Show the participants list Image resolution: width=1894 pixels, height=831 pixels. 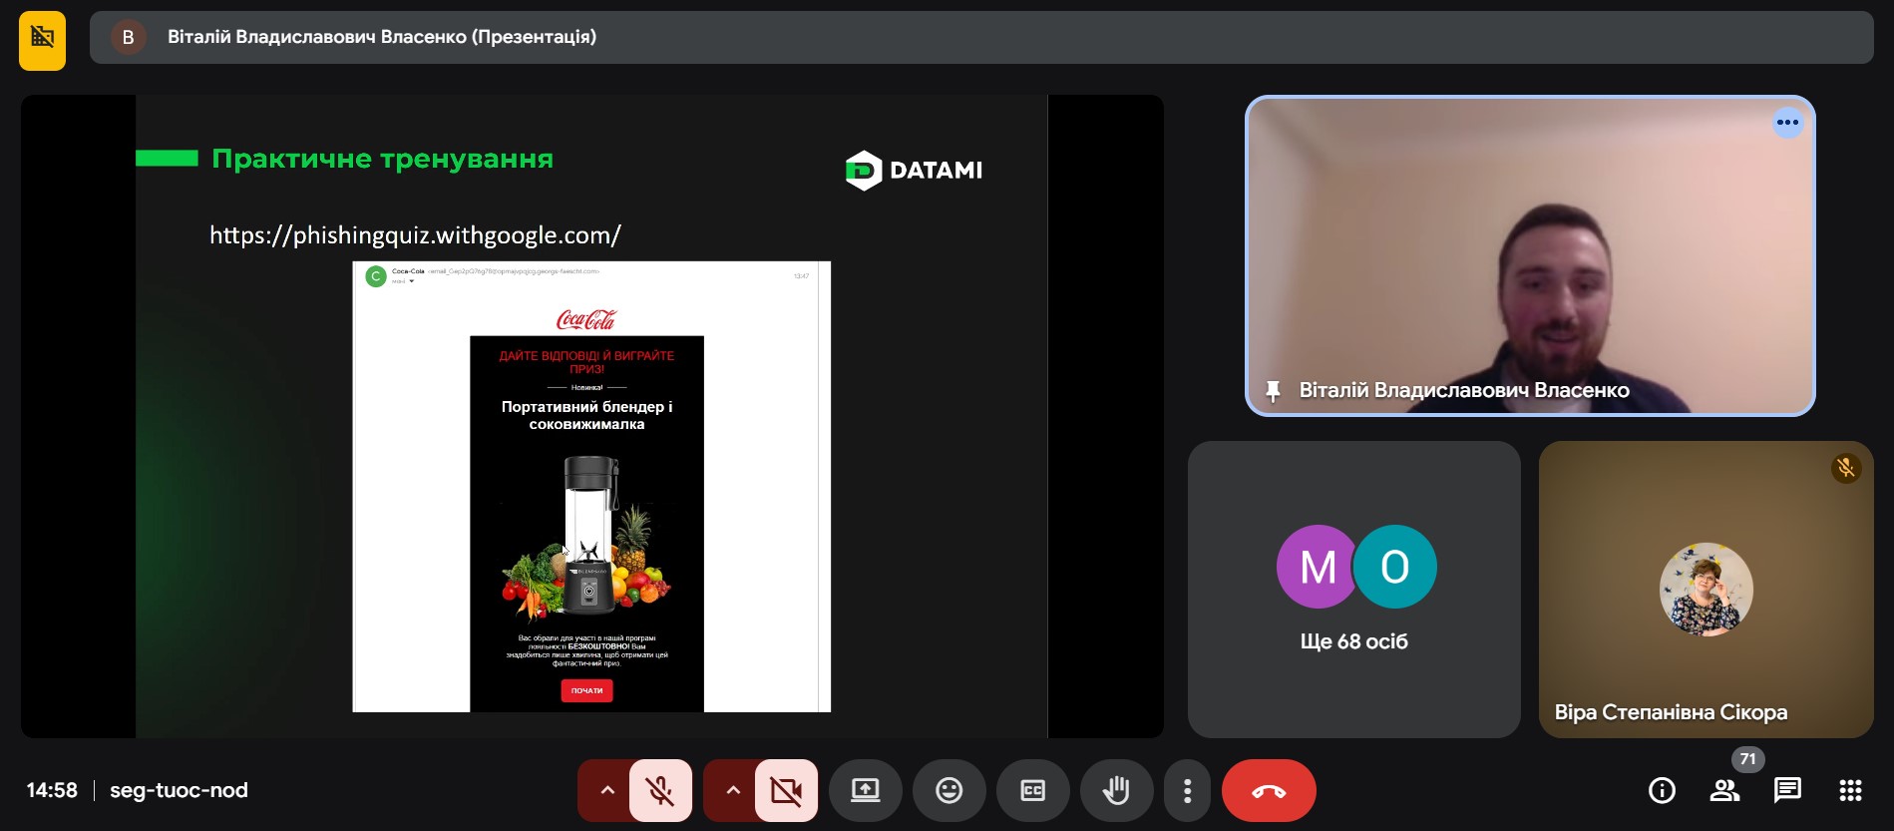[x=1724, y=790]
